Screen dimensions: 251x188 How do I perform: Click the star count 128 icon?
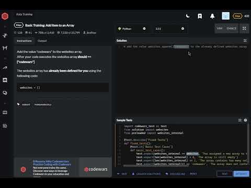point(18,32)
